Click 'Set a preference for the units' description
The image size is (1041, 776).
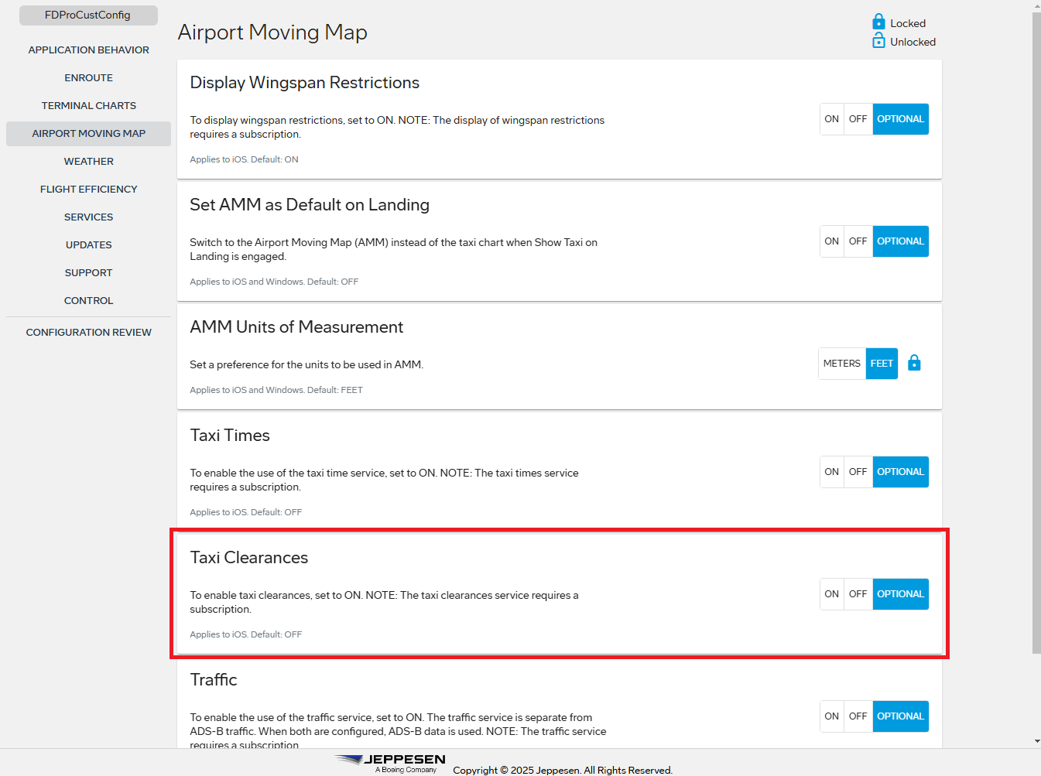tap(306, 364)
